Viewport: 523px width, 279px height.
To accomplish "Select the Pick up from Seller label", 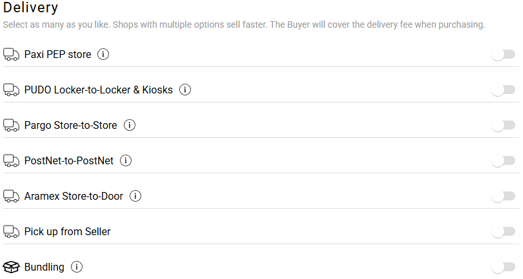I will [x=67, y=232].
